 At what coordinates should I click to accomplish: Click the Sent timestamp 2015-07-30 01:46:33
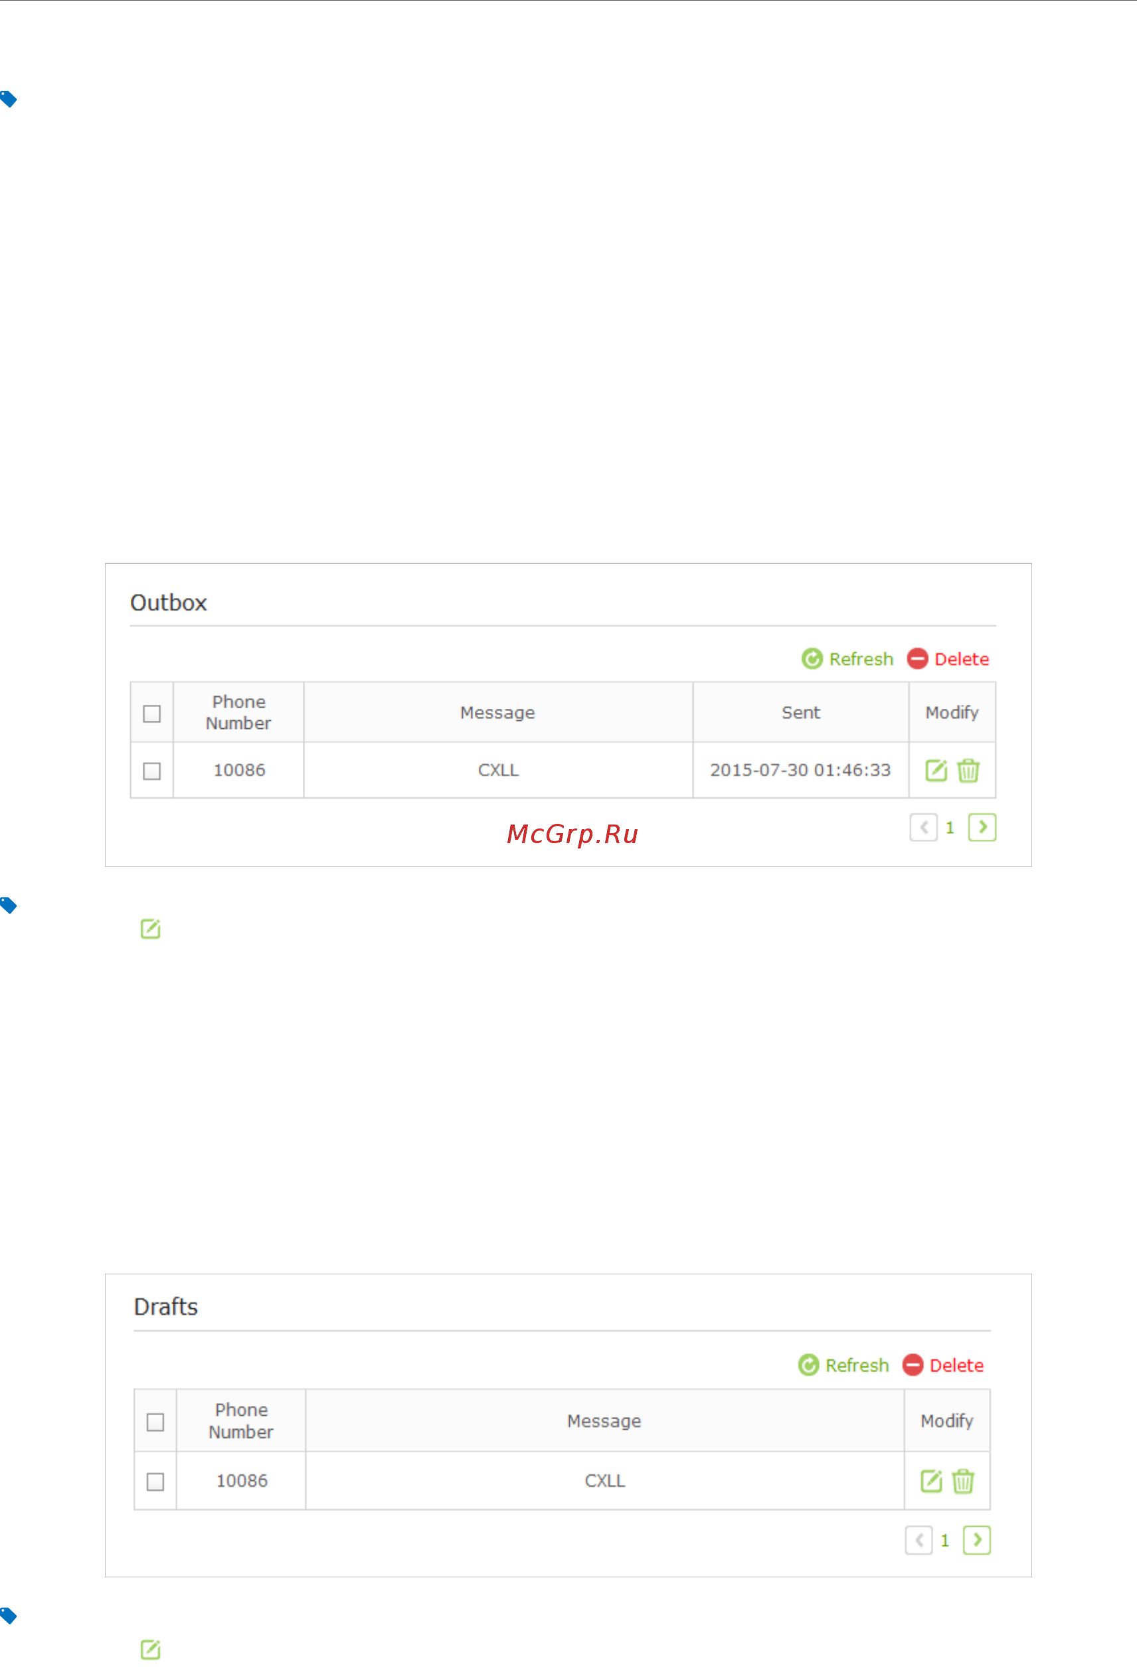click(800, 769)
